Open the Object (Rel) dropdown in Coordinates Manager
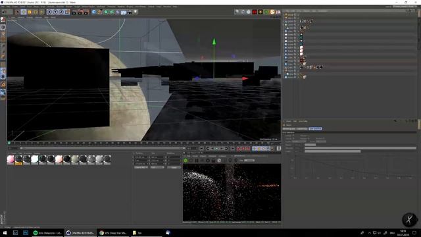The height and width of the screenshot is (237, 421). tap(141, 167)
